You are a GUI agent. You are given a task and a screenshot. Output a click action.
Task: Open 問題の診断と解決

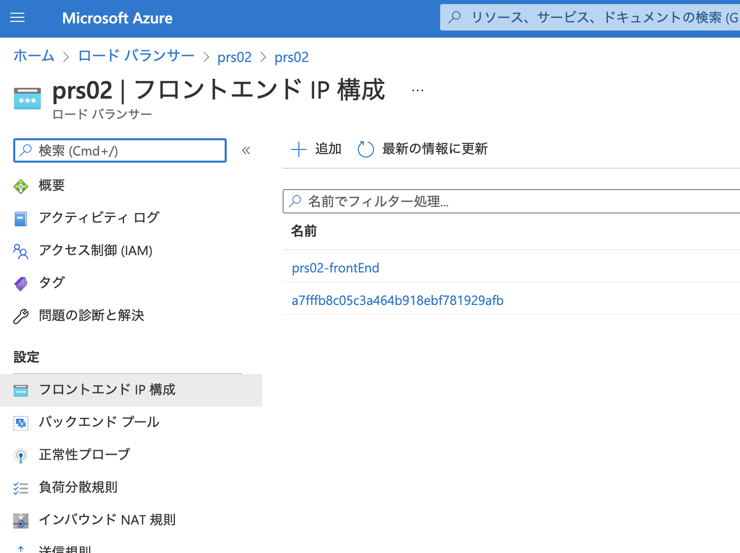(x=91, y=315)
